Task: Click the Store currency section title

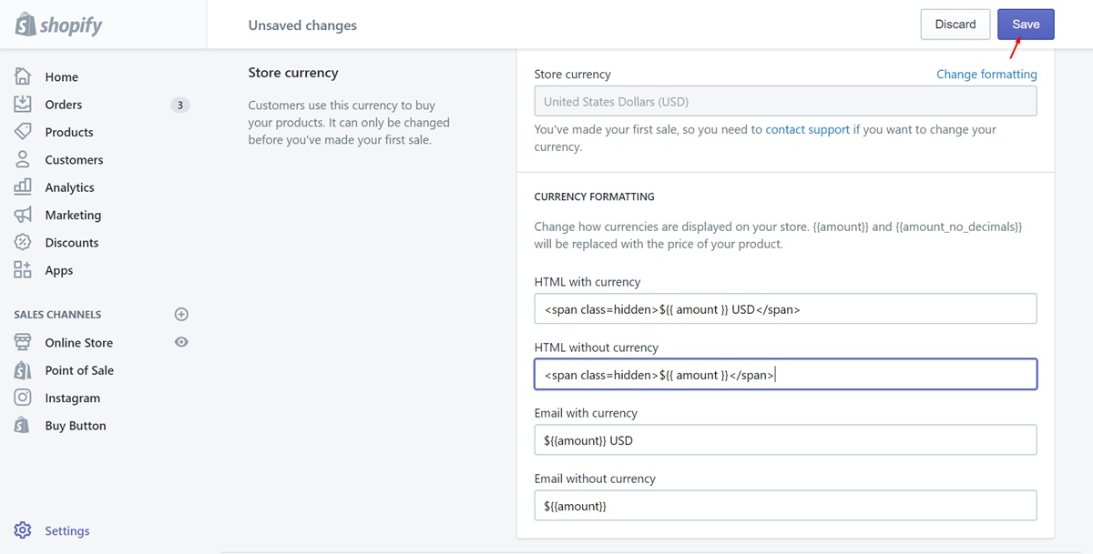Action: click(293, 73)
